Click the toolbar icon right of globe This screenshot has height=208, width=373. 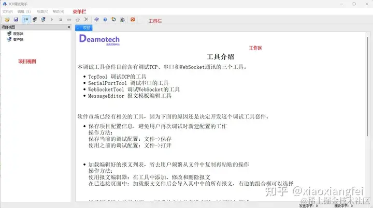click(x=122, y=20)
